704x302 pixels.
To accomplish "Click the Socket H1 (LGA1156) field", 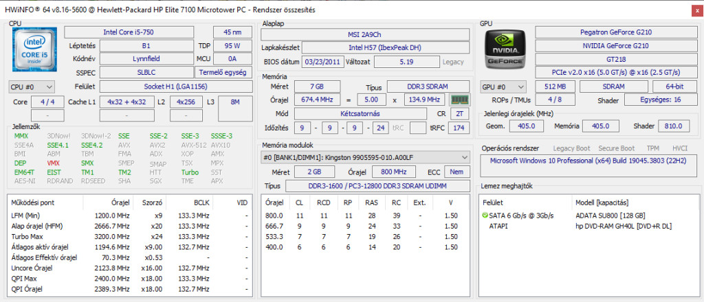I will coord(175,86).
